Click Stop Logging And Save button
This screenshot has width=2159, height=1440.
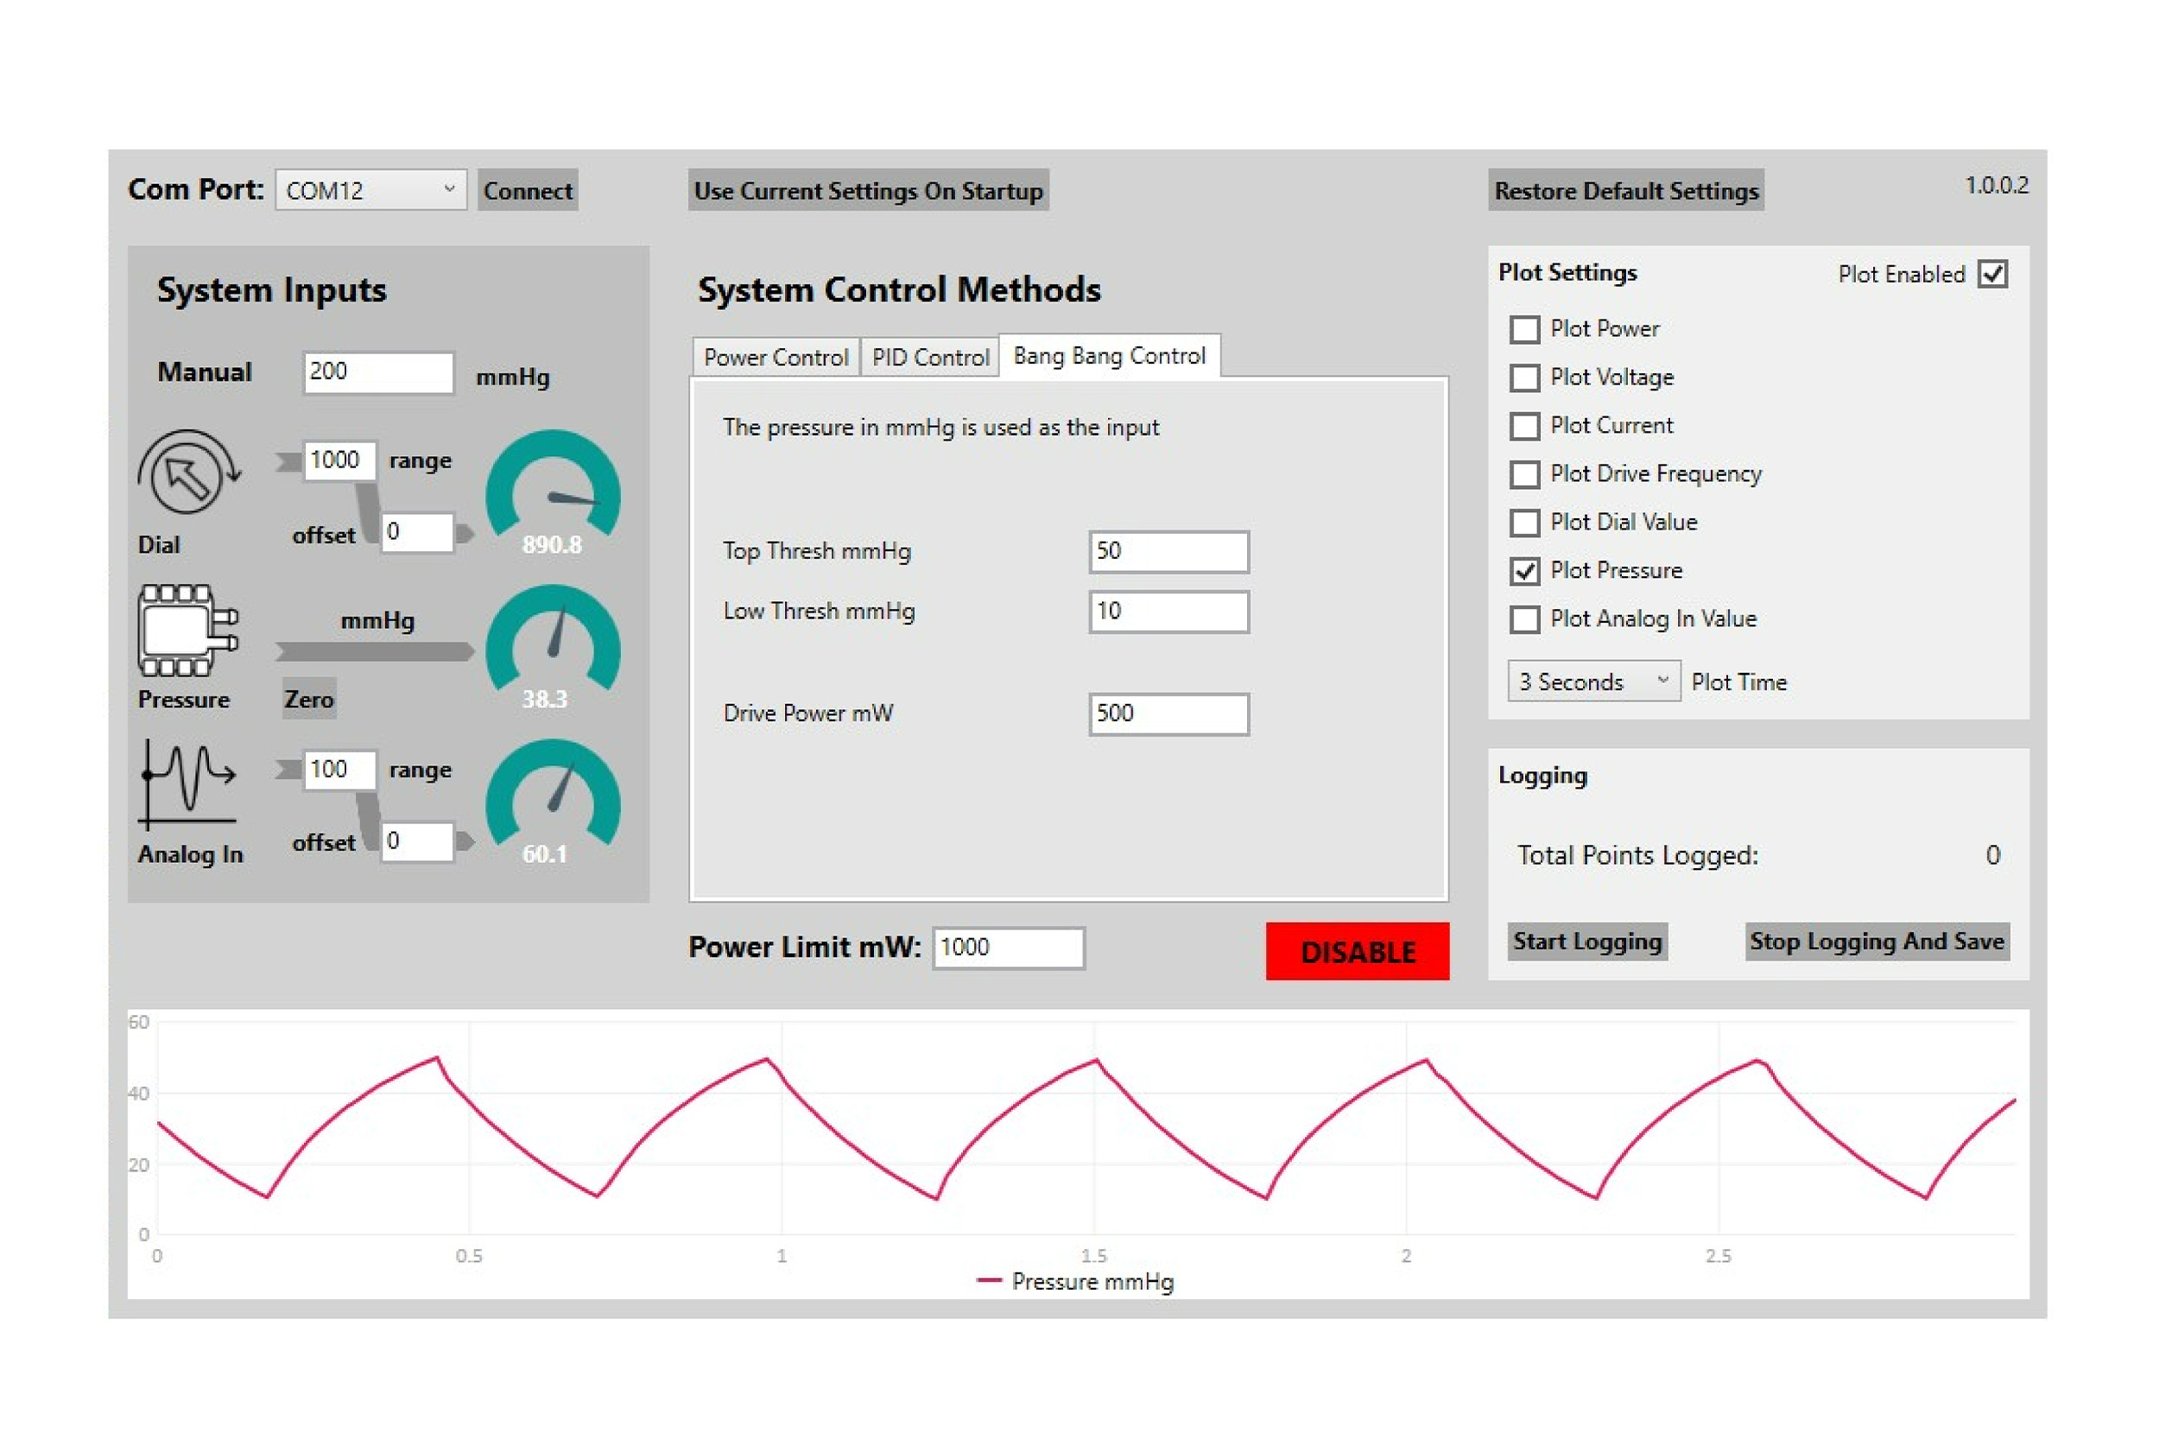1877,942
